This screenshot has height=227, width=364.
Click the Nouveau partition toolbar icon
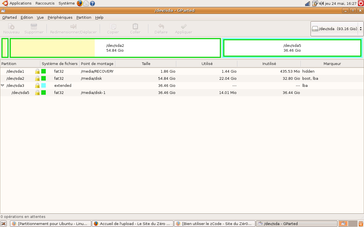click(x=11, y=27)
